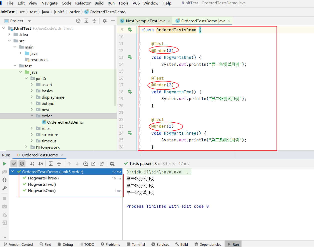
Task: Hide the Project panel with minus icon
Action: (113, 21)
